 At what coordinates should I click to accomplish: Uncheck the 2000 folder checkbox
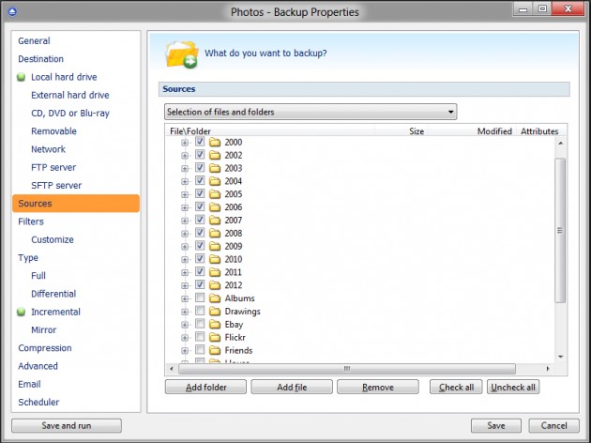point(200,142)
